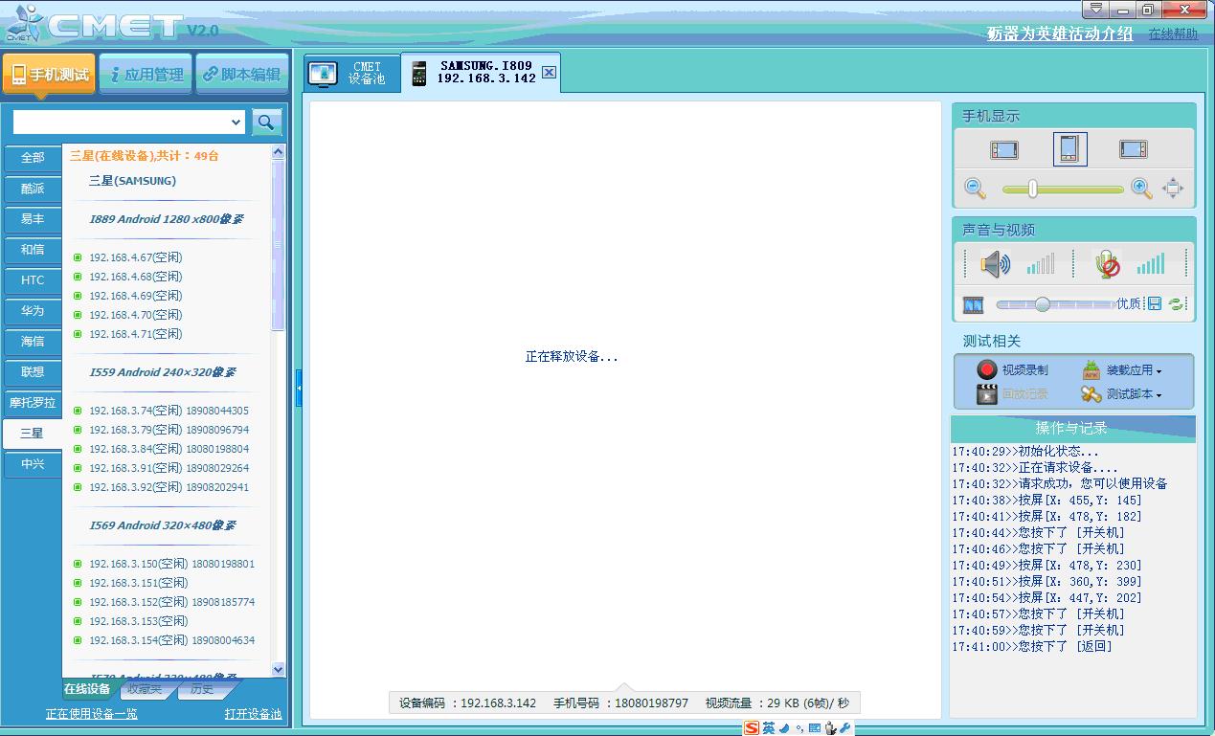The image size is (1215, 736).
Task: Select the HTC brand category
Action: [33, 279]
